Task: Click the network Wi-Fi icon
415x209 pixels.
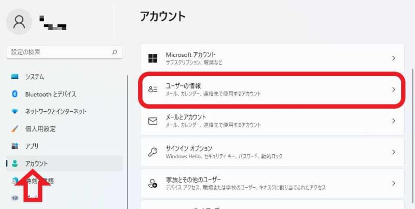Action: tap(15, 111)
